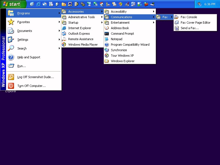Click the system tray clock
Viewport: 220px width, 165px height.
[x=210, y=4]
